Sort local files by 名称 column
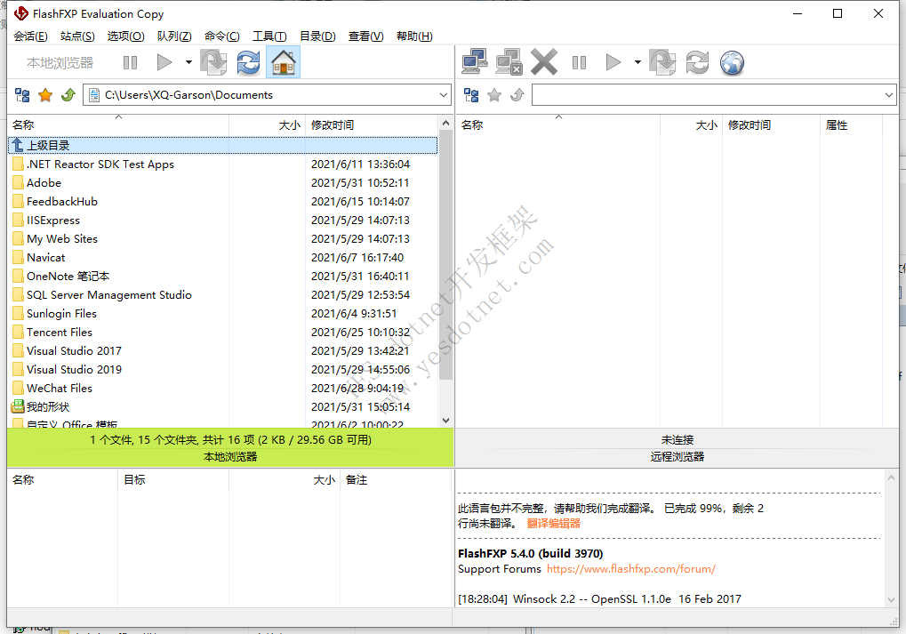Screen dimensions: 906x634 pos(118,124)
